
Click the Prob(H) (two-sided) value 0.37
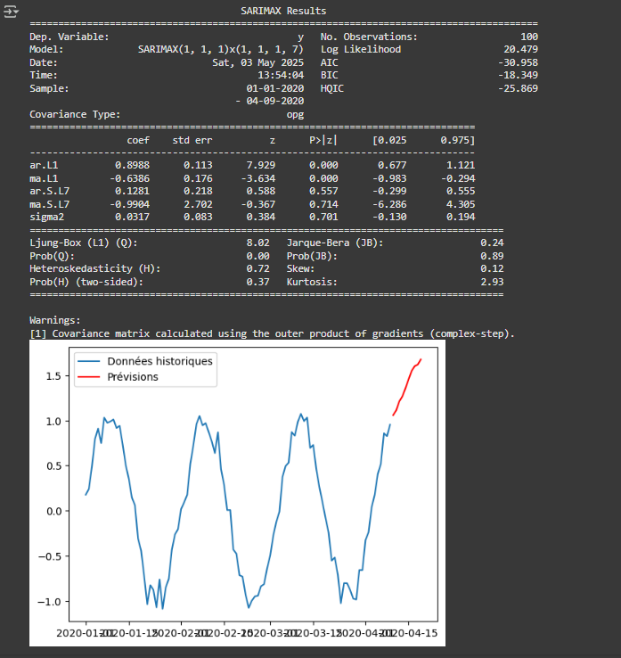point(257,283)
